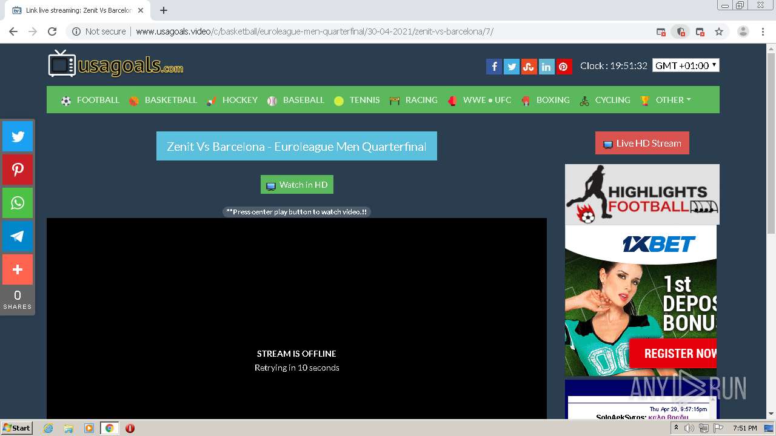776x436 pixels.
Task: Click the Live HD Stream button
Action: [642, 143]
